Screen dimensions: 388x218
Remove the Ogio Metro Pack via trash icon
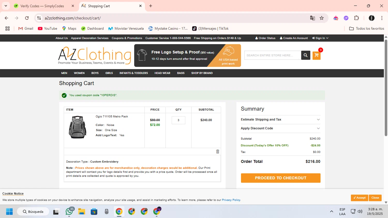[x=218, y=152]
